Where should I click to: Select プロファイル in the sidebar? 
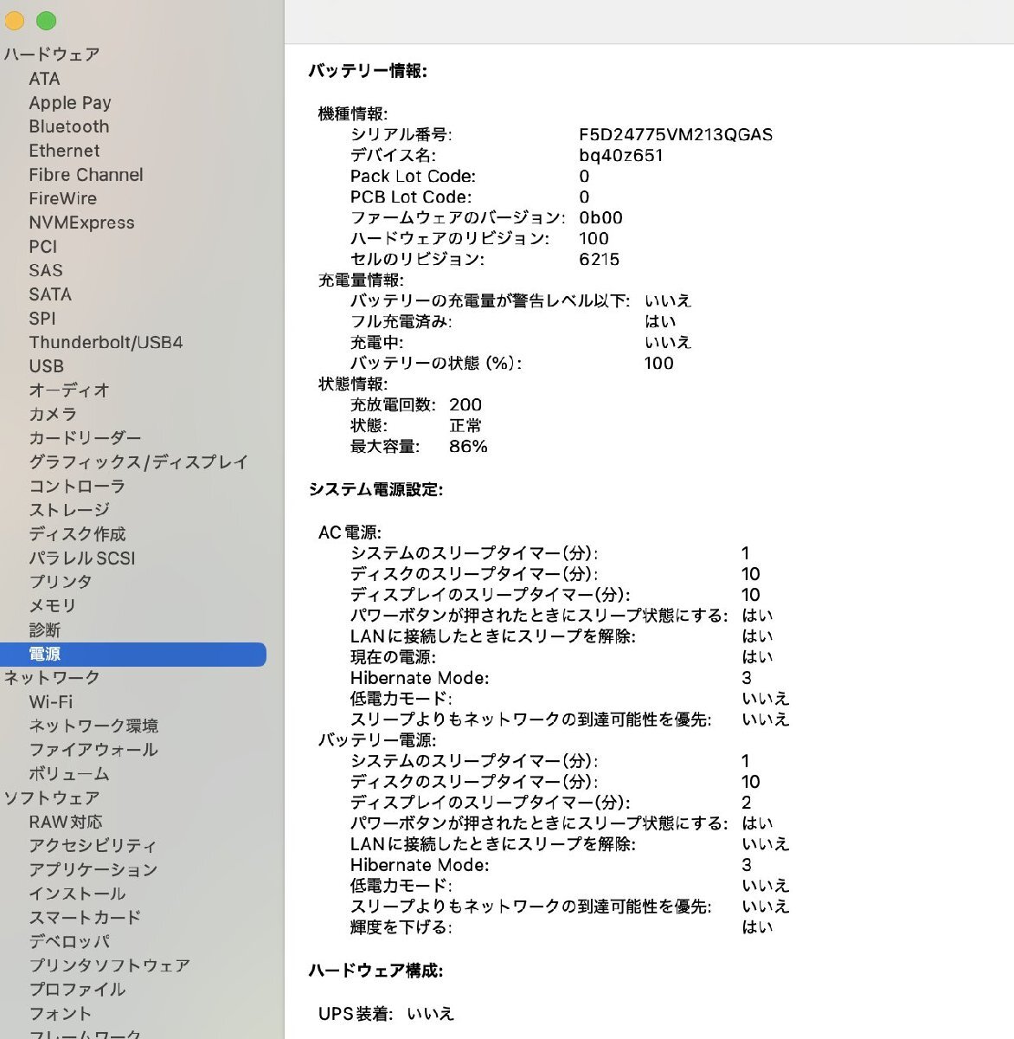[x=77, y=990]
